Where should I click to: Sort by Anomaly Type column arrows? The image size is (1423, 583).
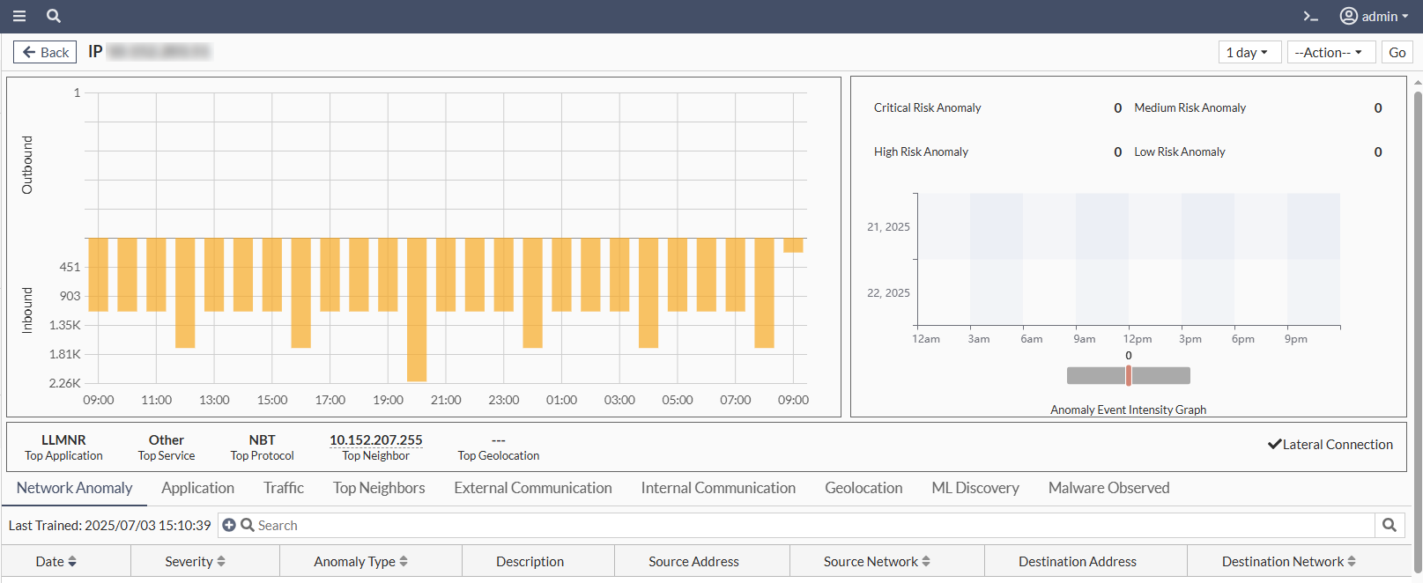404,562
